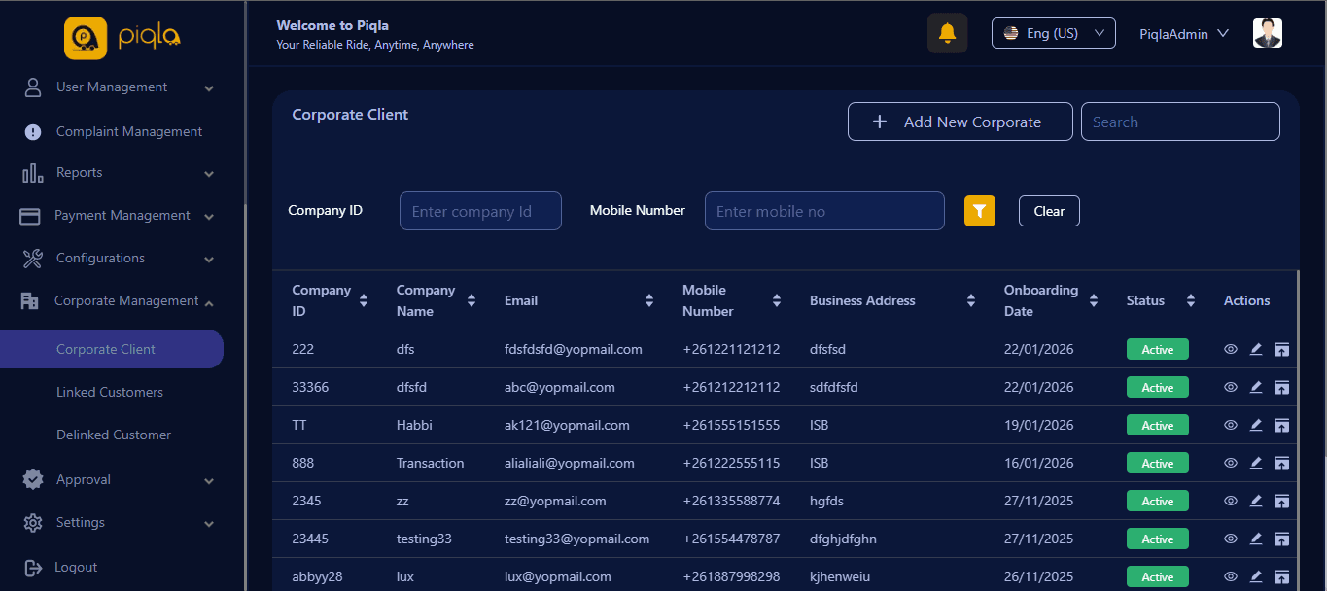Click the Complaint Management alert icon
The height and width of the screenshot is (591, 1327).
tap(33, 132)
